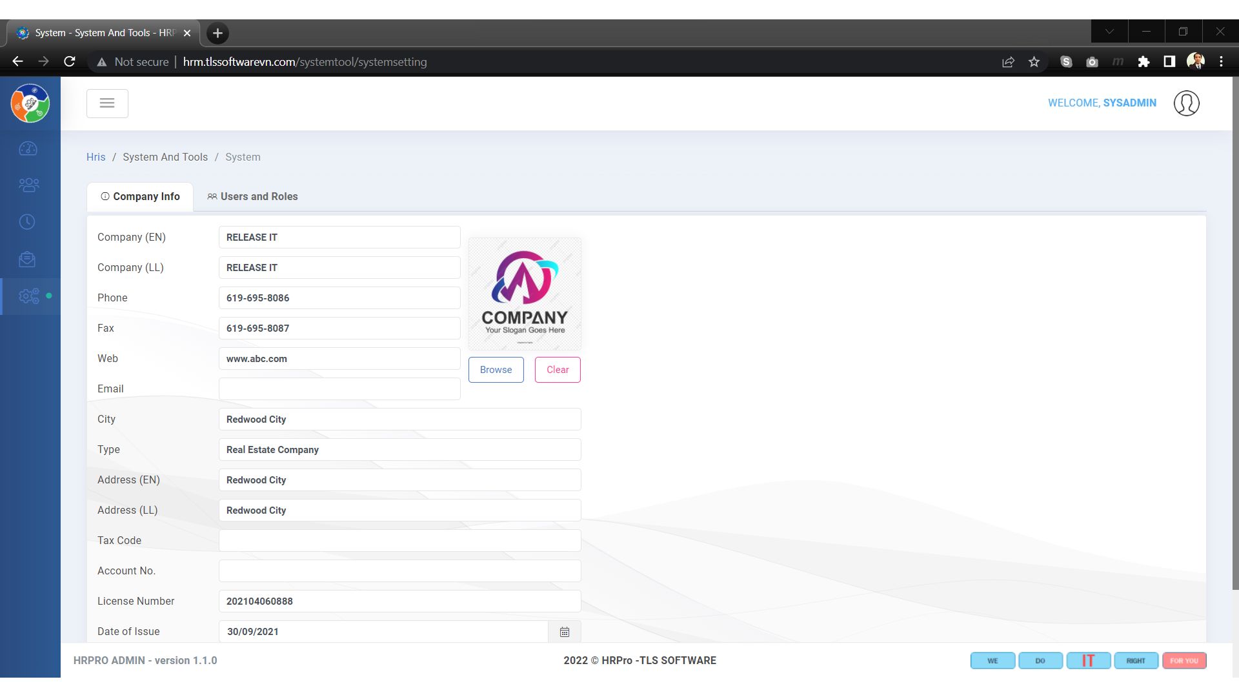Open Date of Issue calendar picker
1239x697 pixels.
[565, 632]
